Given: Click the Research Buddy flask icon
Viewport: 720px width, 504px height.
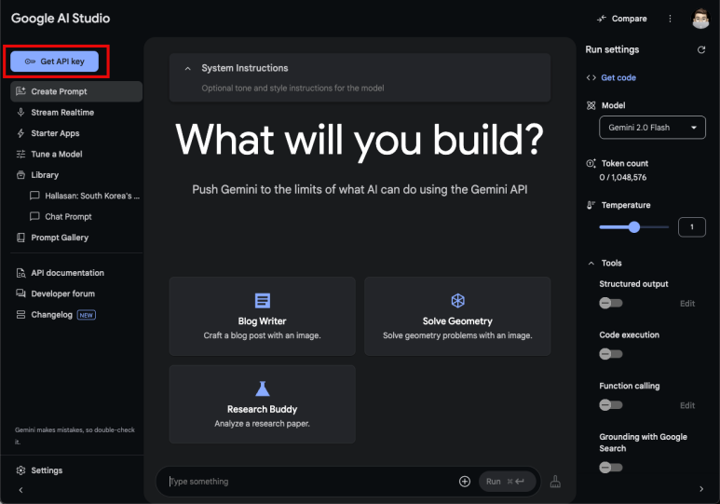Looking at the screenshot, I should tap(262, 388).
